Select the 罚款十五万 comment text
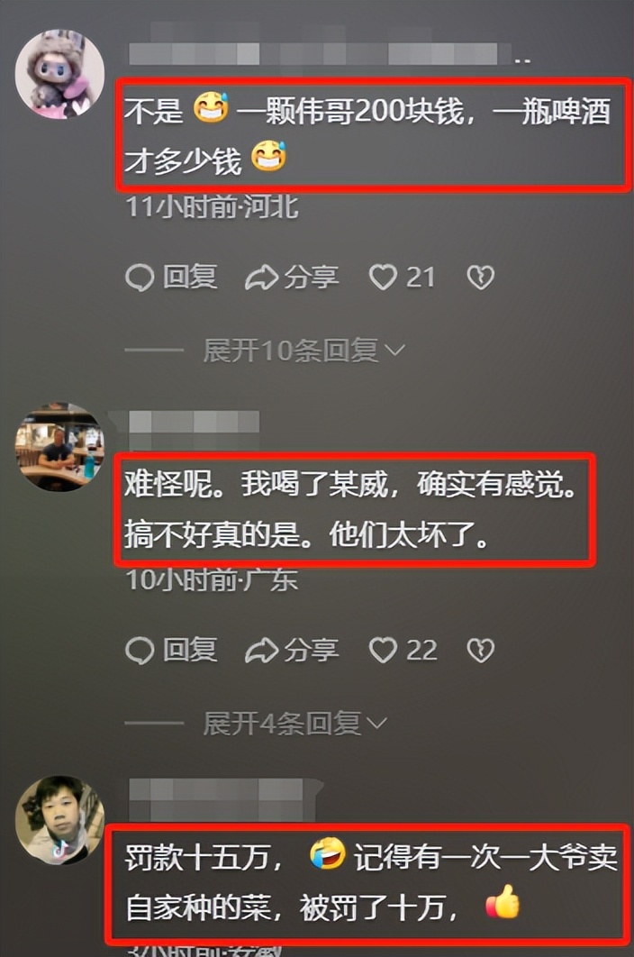This screenshot has height=957, width=634. 371,882
